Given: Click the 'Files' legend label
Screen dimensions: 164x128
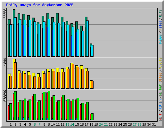Looking at the screenshot, I should [x=160, y=26].
